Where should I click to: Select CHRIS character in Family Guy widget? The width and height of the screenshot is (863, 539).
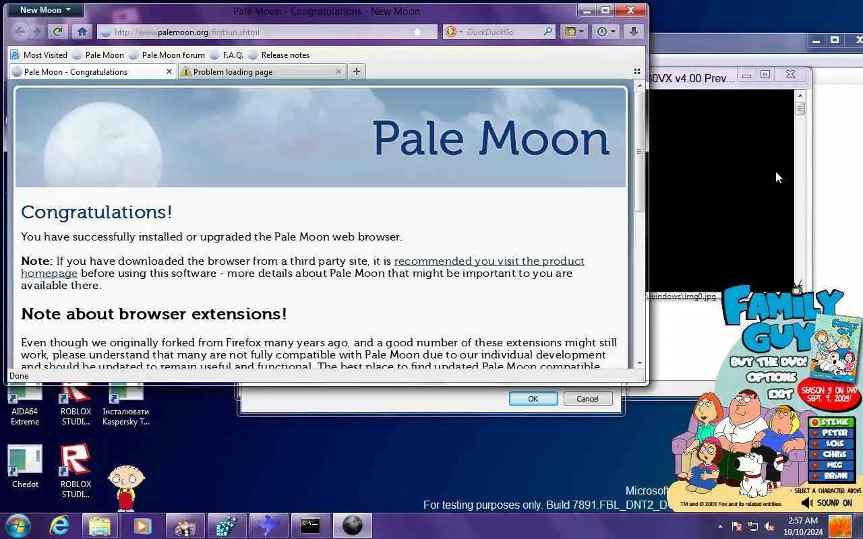(x=830, y=455)
